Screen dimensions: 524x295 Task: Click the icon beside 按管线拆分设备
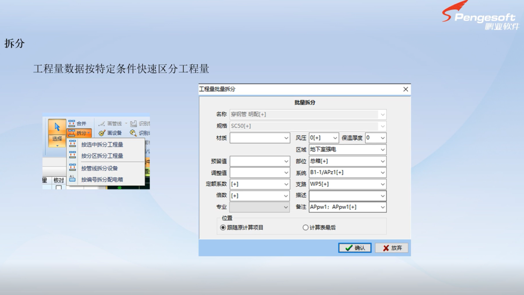coord(72,168)
